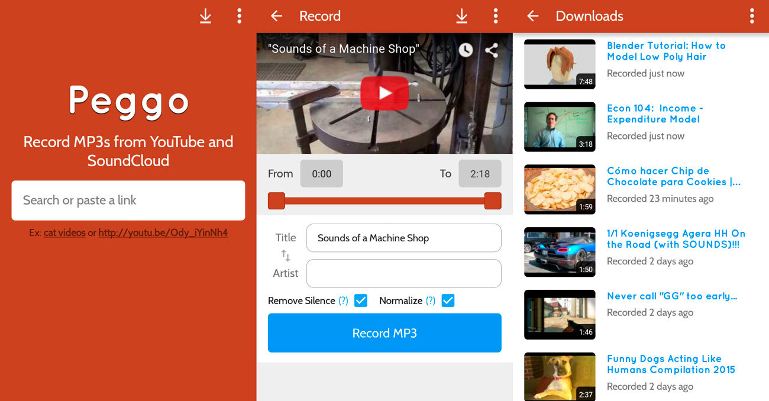The image size is (769, 401).
Task: Show help for Remove Silence option
Action: click(x=343, y=300)
